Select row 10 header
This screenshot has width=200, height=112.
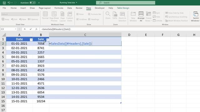[x=3, y=79]
